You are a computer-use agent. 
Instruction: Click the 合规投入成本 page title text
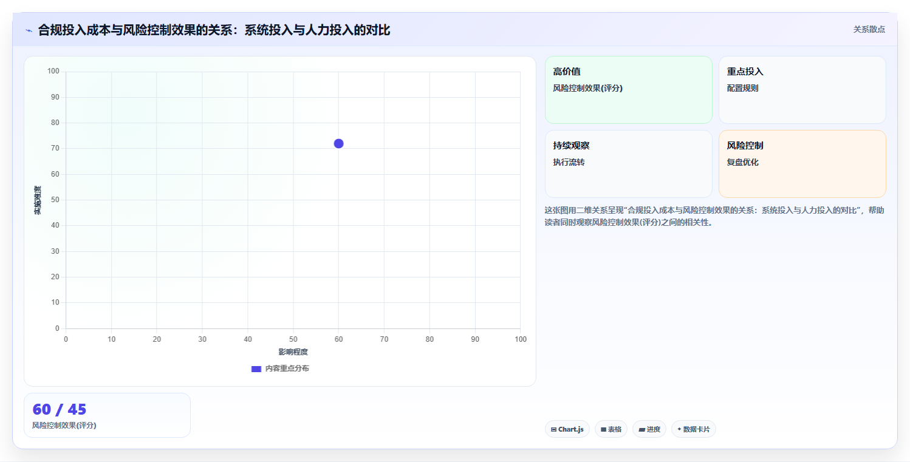214,30
